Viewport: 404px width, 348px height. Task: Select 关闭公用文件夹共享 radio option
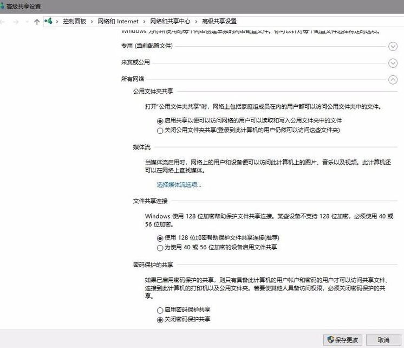[x=160, y=131]
